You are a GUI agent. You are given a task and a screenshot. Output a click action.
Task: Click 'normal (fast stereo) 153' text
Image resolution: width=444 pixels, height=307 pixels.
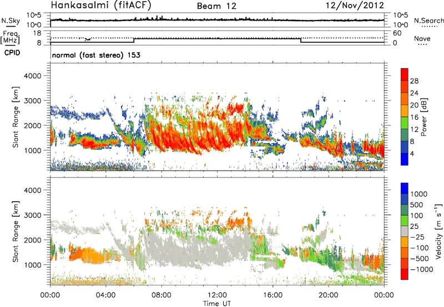96,55
